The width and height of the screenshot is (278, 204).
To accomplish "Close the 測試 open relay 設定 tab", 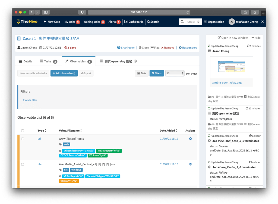I will [135, 61].
